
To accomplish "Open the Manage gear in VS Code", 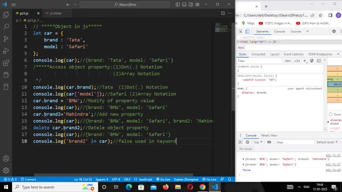I will [x=6, y=170].
